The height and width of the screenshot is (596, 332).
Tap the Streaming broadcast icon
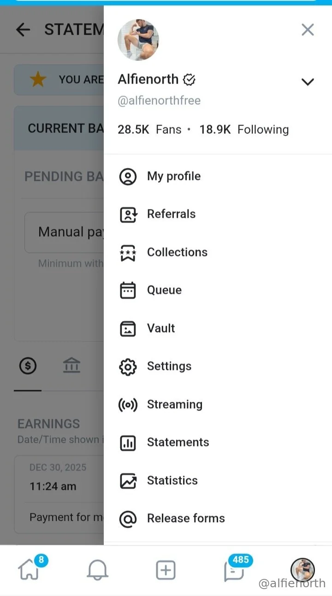tap(128, 405)
